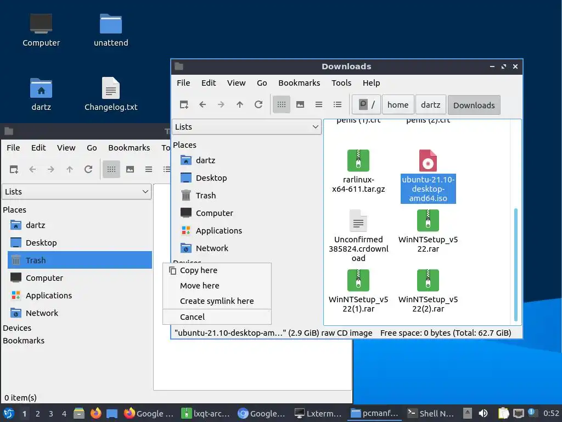562x422 pixels.
Task: Open Edit menu in Trash window
Action: (38, 148)
